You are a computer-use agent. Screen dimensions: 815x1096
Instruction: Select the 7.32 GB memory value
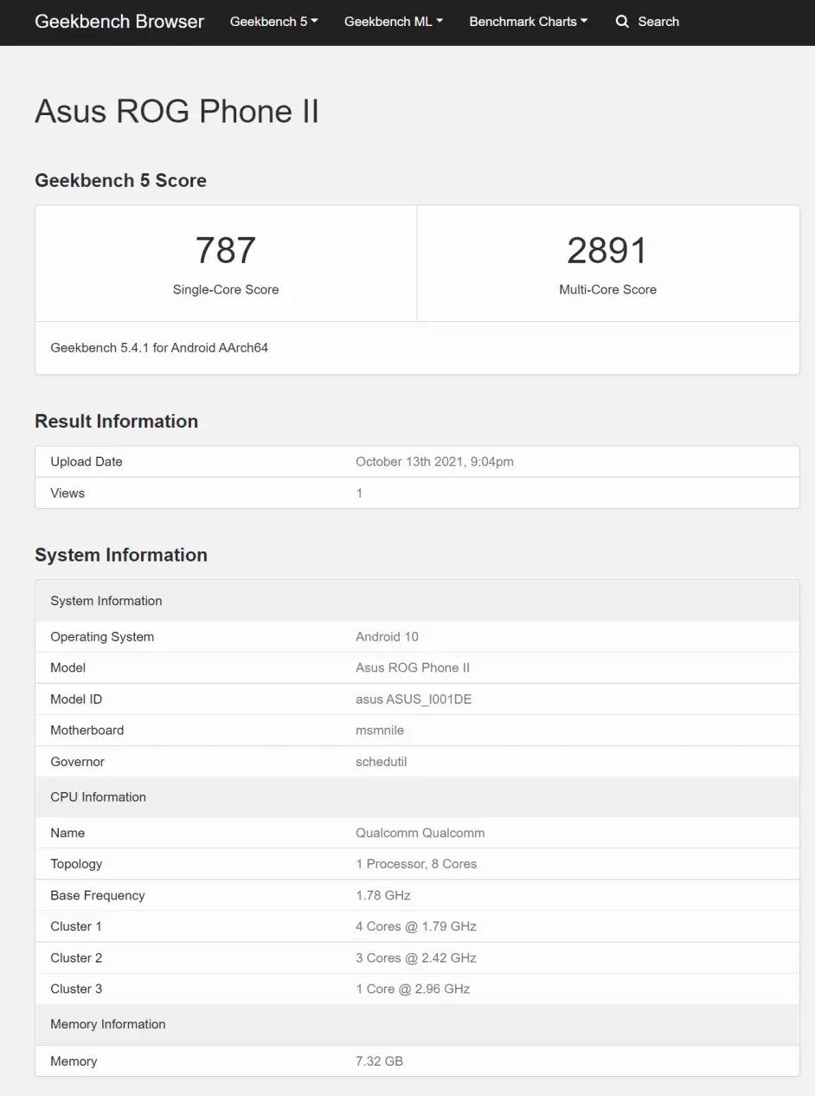click(380, 1061)
